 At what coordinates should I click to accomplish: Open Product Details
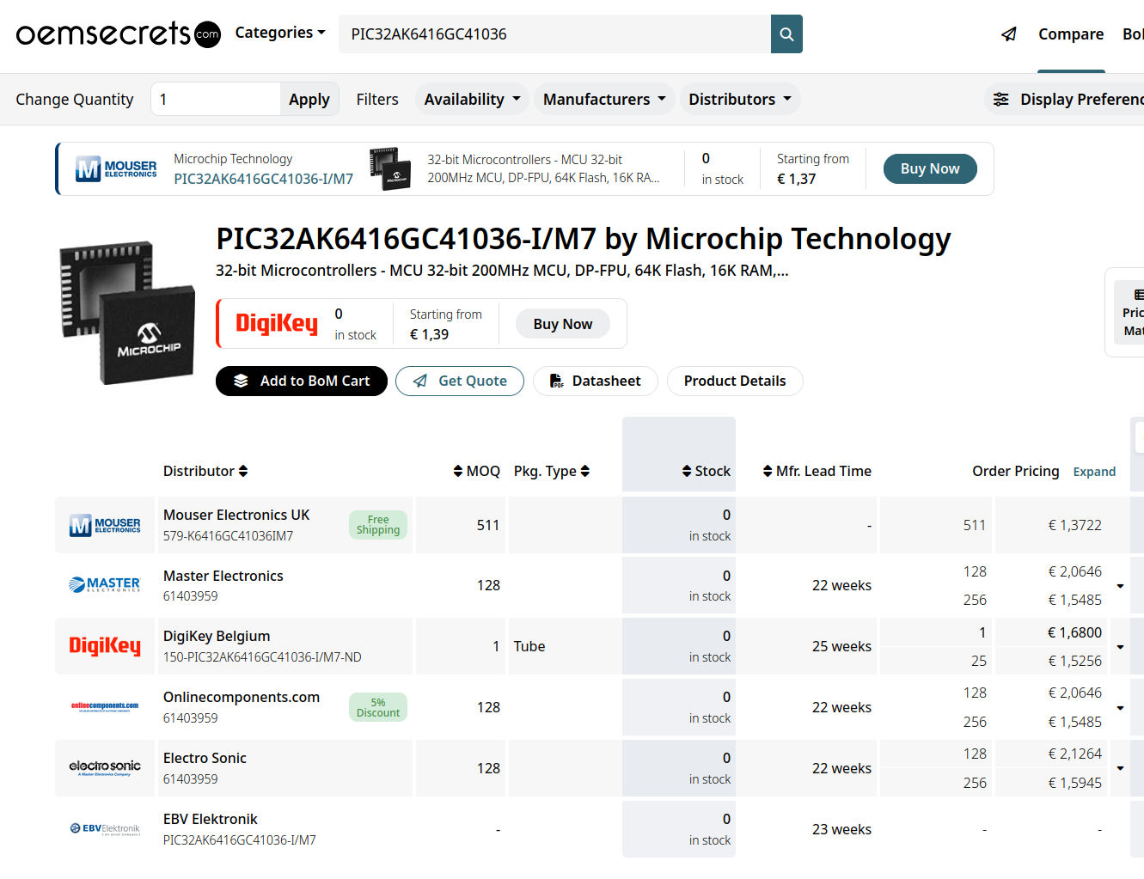pyautogui.click(x=735, y=381)
